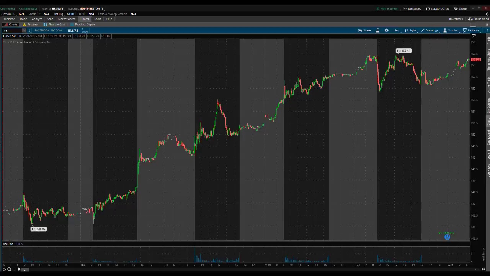Open the Patterns menu
Viewport: 490px width, 276px height.
(471, 30)
